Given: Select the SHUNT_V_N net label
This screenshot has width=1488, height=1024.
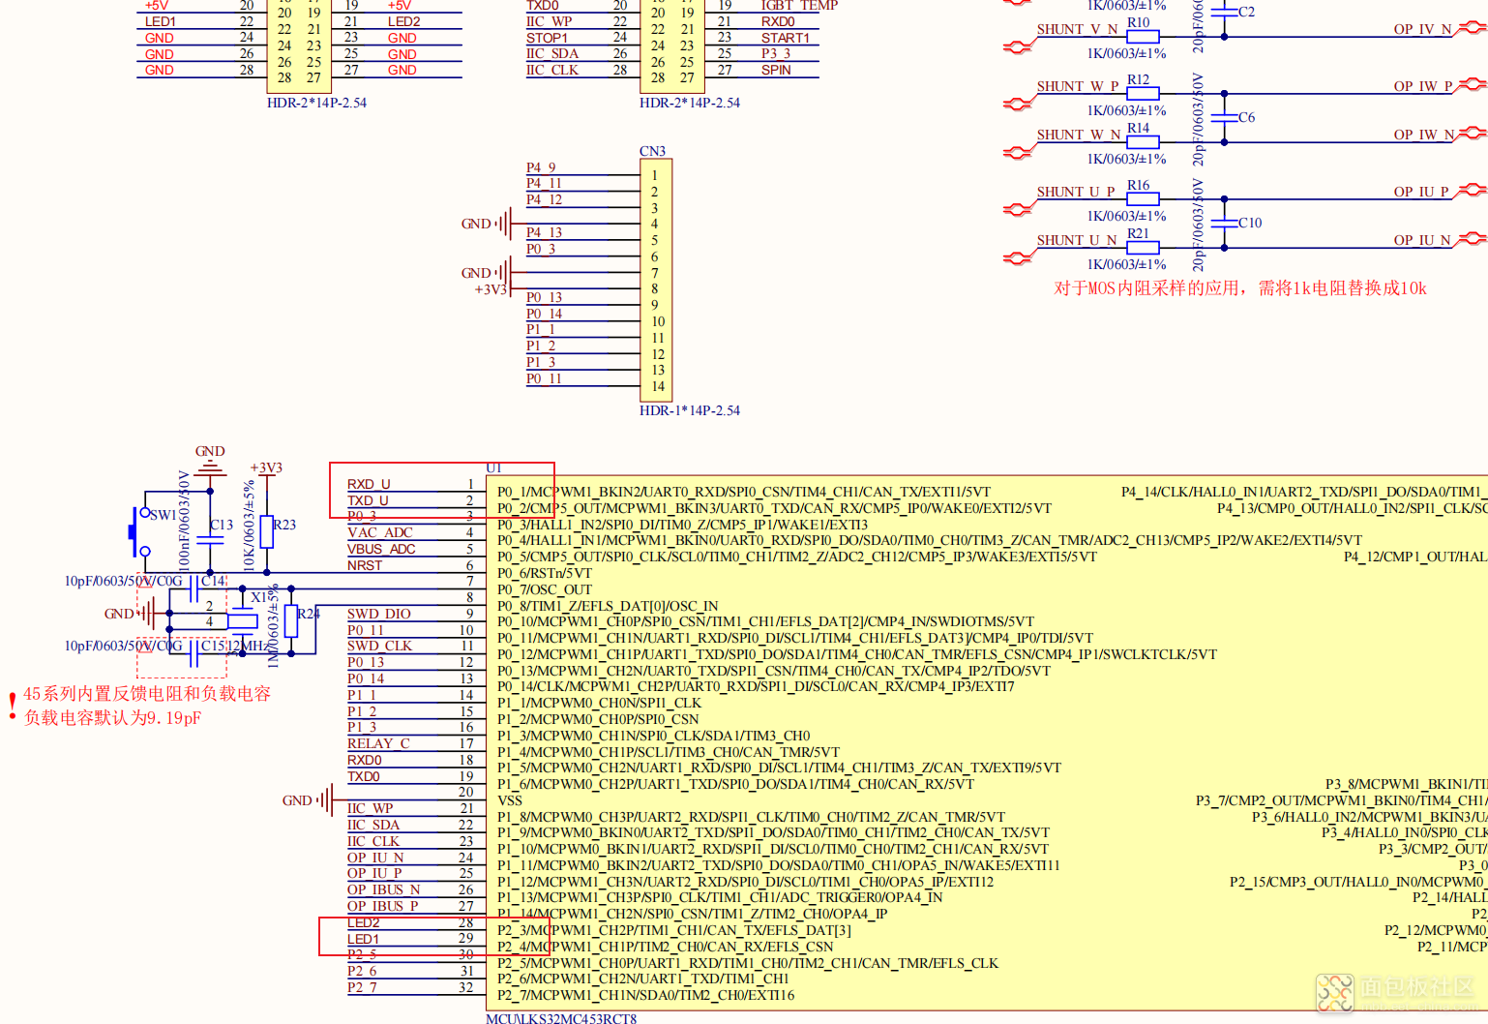Looking at the screenshot, I should point(1077,29).
